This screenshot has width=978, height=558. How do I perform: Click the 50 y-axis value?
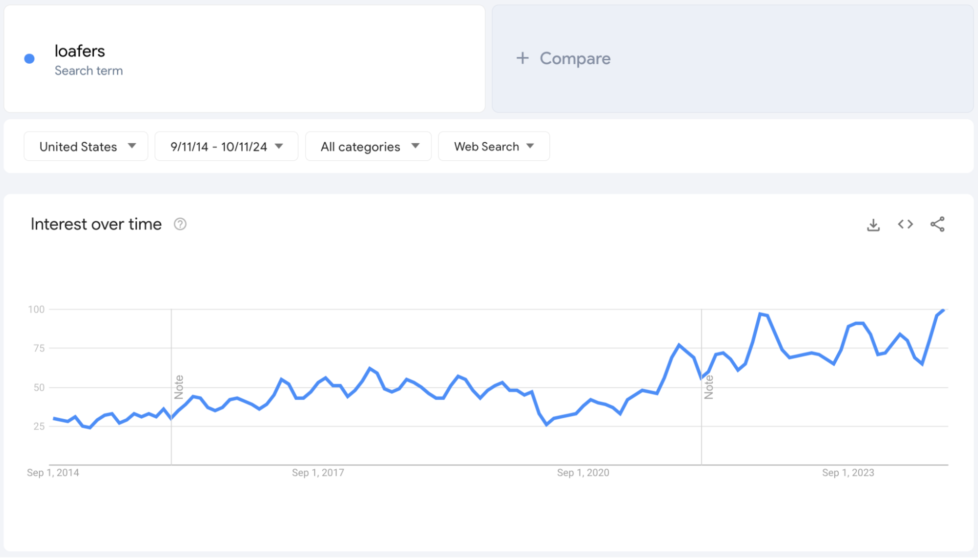coord(39,387)
